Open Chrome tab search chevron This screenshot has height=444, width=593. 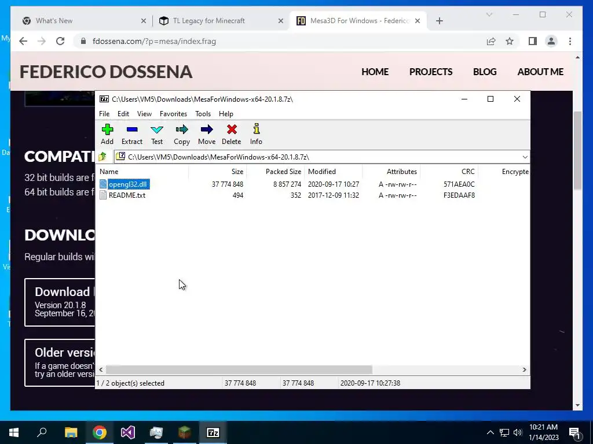click(x=489, y=14)
